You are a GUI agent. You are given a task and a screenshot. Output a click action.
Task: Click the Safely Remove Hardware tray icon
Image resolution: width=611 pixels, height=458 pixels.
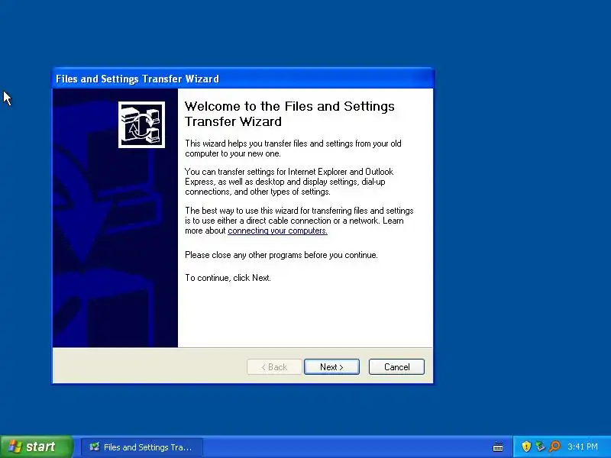click(x=540, y=447)
